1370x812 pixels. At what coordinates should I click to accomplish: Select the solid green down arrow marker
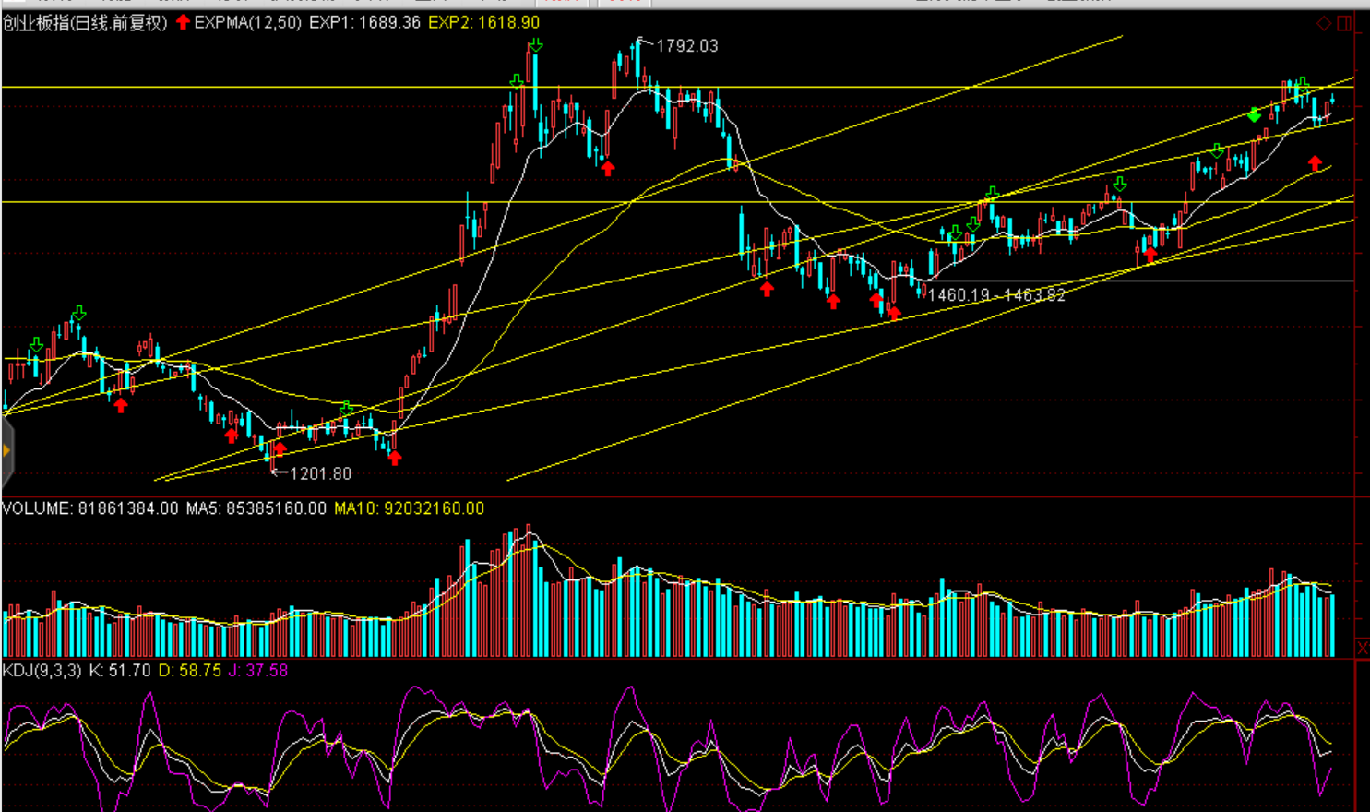[1254, 115]
